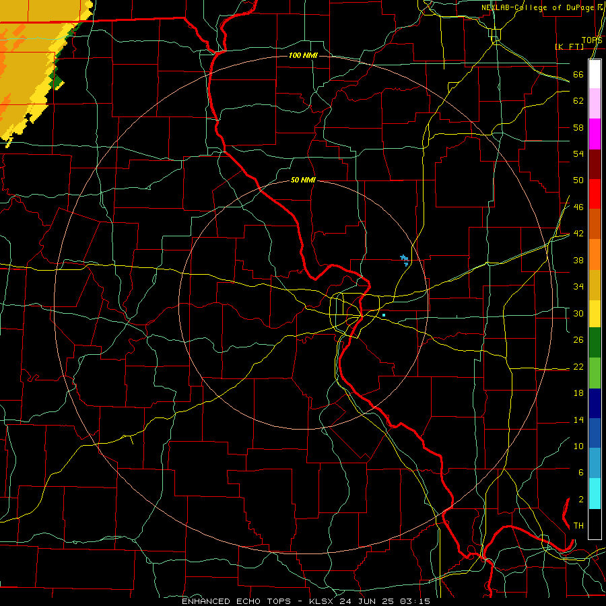Click the legend value '10'
The height and width of the screenshot is (606, 606).
(x=578, y=446)
